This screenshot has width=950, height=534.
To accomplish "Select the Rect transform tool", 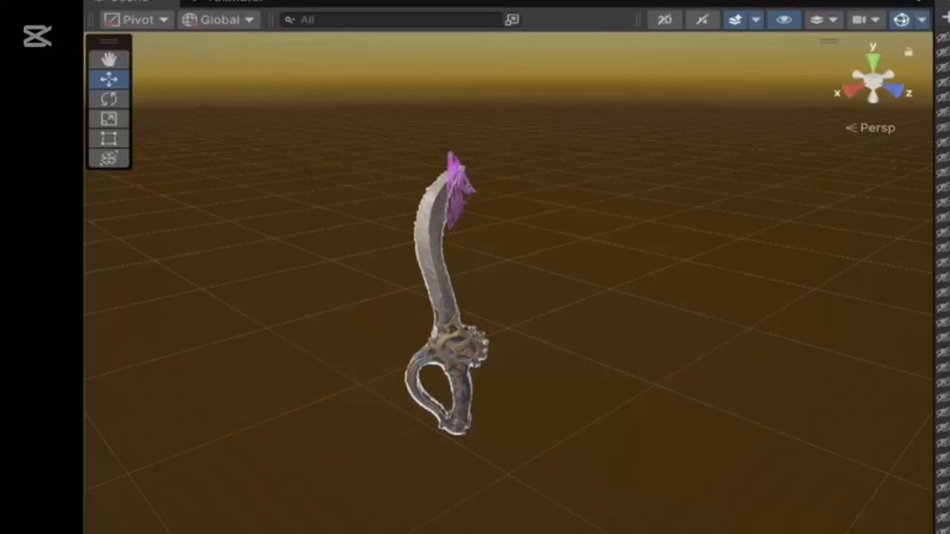I will click(x=109, y=138).
